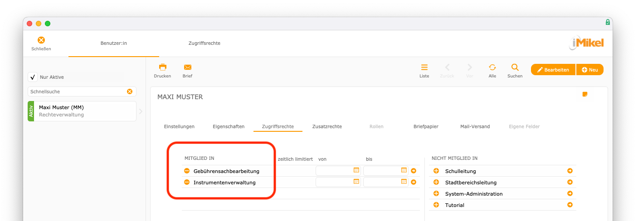Add Tutorial group with plus icon
Screen dimensions: 638x221
pyautogui.click(x=436, y=205)
